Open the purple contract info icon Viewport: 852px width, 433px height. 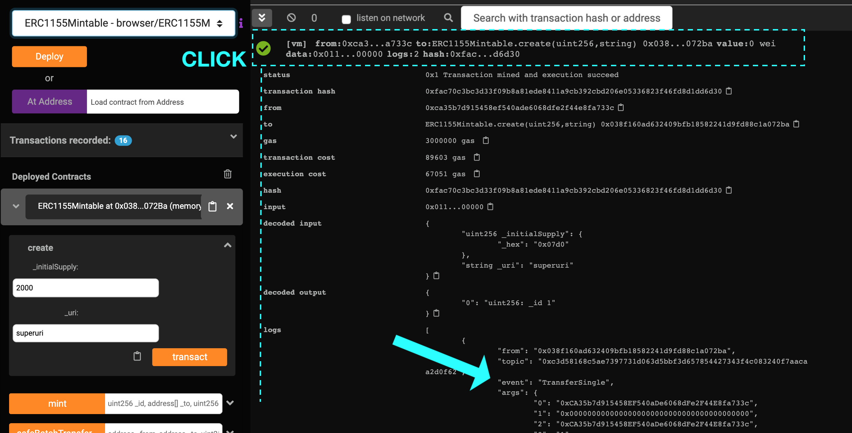pyautogui.click(x=241, y=23)
